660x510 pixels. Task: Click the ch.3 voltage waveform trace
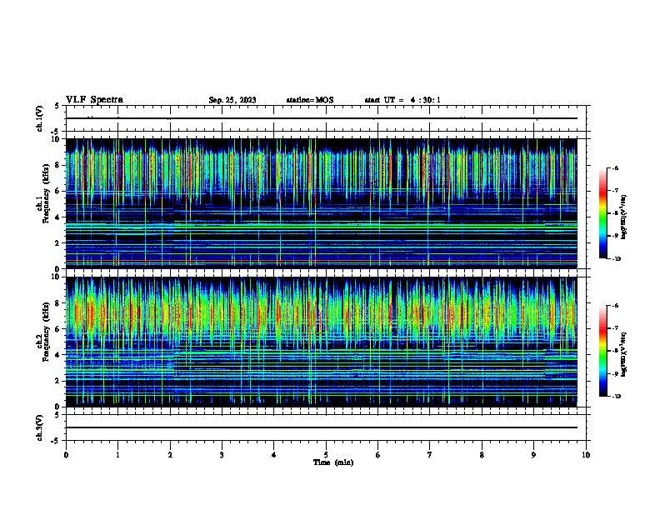pyautogui.click(x=322, y=427)
